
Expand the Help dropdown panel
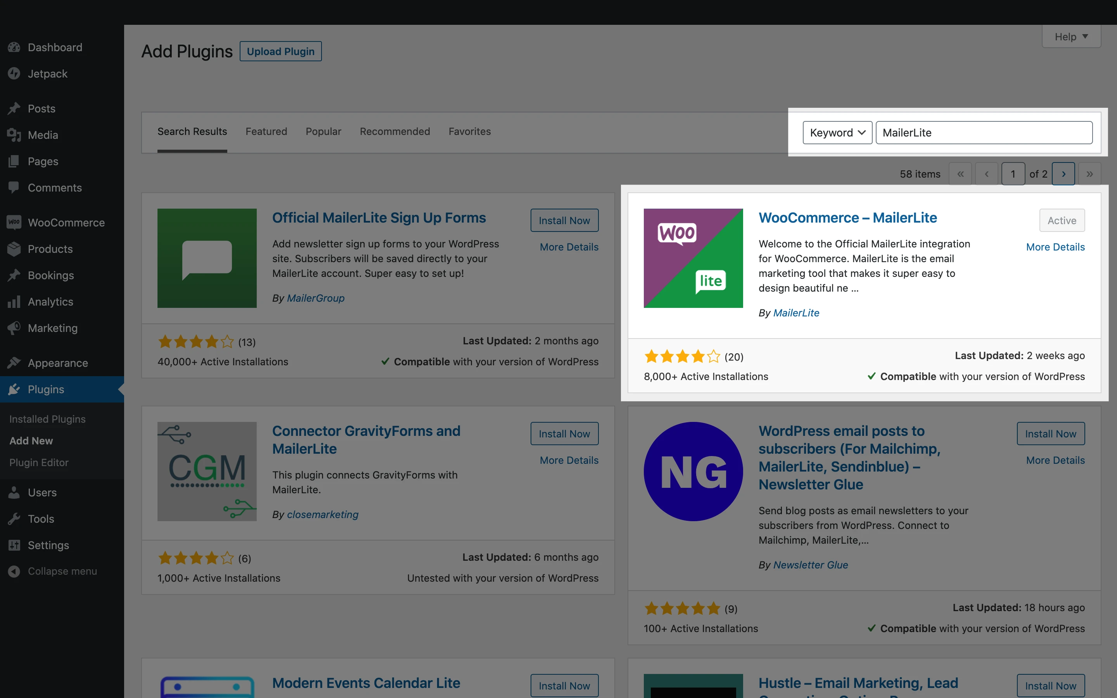(1071, 36)
